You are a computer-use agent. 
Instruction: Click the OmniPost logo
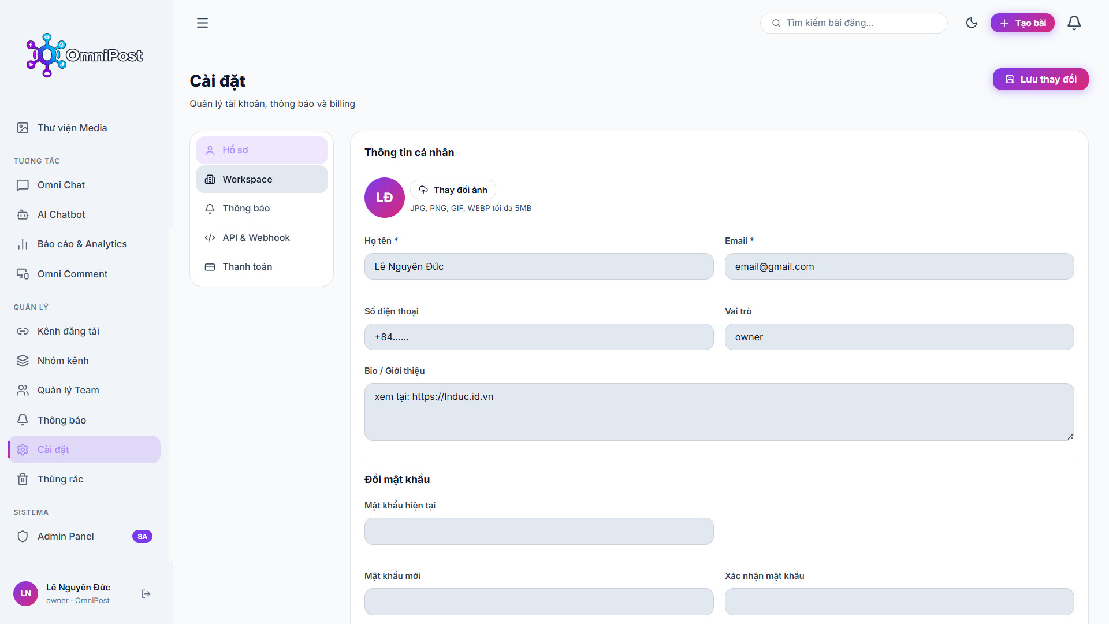pyautogui.click(x=85, y=55)
